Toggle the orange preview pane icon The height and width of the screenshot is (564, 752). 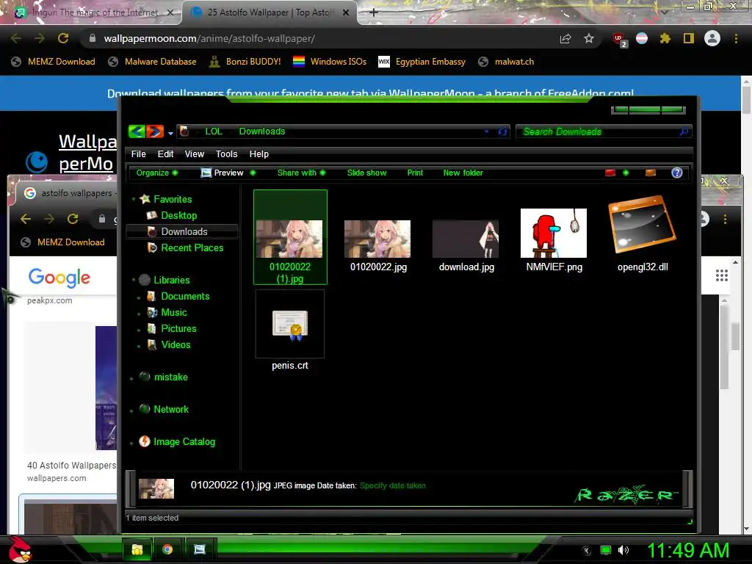pyautogui.click(x=651, y=173)
